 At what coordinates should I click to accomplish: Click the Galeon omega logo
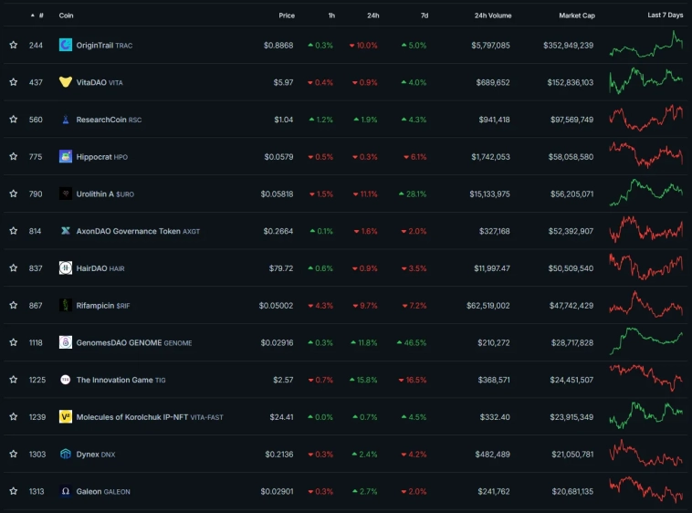tap(66, 491)
